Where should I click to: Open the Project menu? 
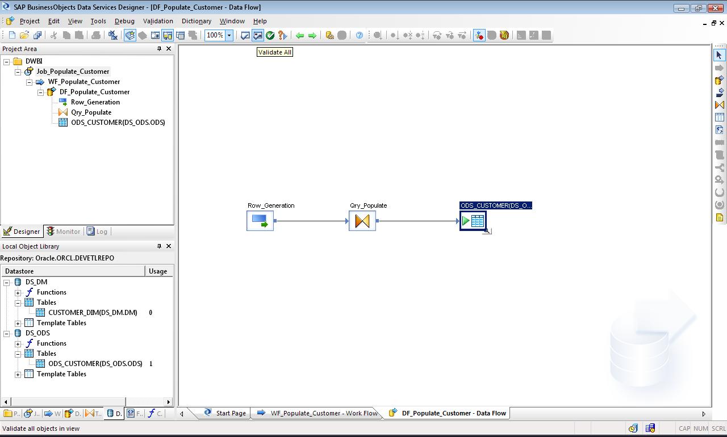coord(30,21)
